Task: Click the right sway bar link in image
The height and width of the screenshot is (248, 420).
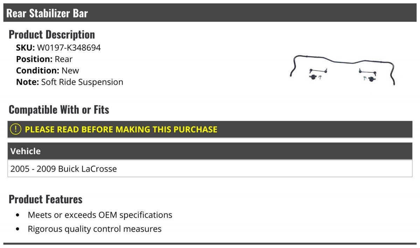Action: (x=367, y=72)
